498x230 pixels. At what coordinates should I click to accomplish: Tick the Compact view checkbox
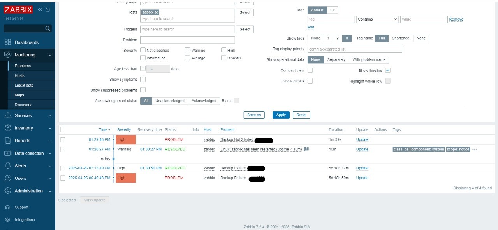[310, 70]
